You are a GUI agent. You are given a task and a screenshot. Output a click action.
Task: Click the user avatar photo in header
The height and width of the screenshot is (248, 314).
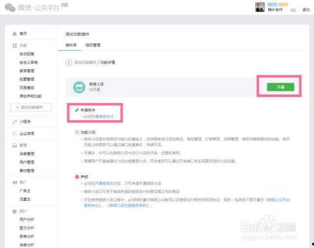click(260, 7)
